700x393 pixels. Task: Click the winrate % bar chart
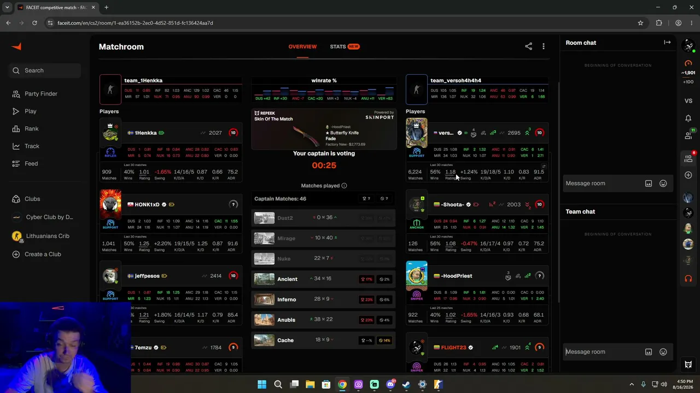click(324, 93)
